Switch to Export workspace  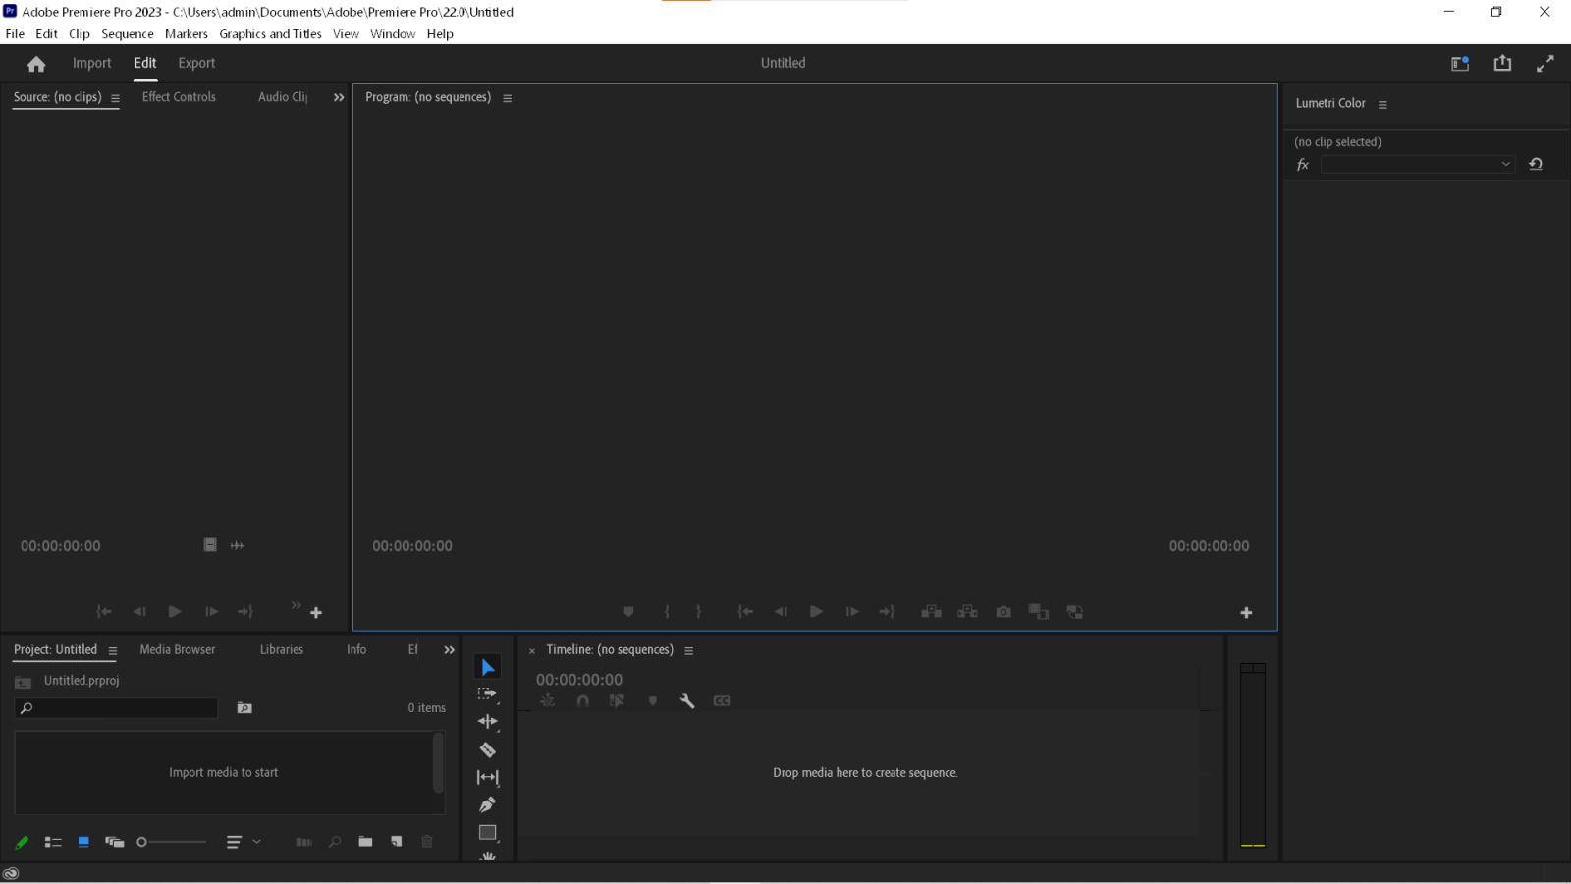(196, 63)
